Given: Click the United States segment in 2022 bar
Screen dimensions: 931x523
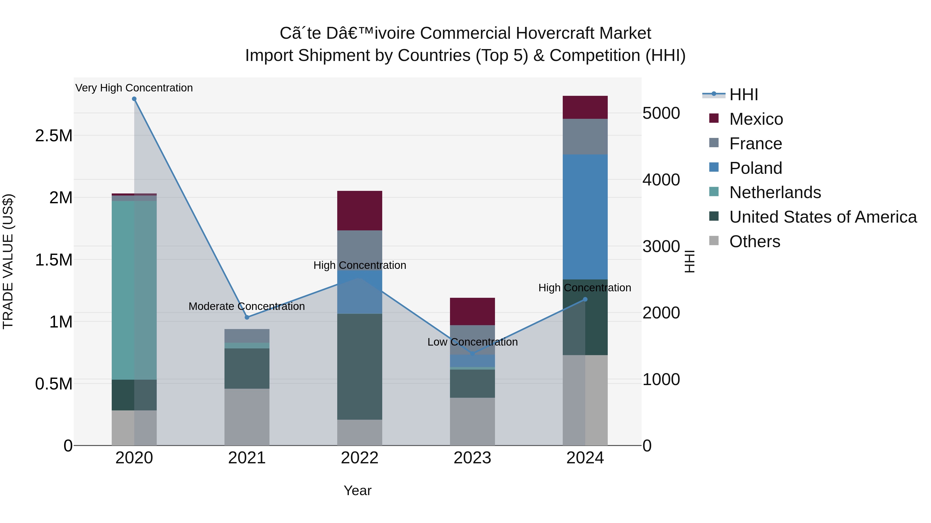Looking at the screenshot, I should point(360,367).
